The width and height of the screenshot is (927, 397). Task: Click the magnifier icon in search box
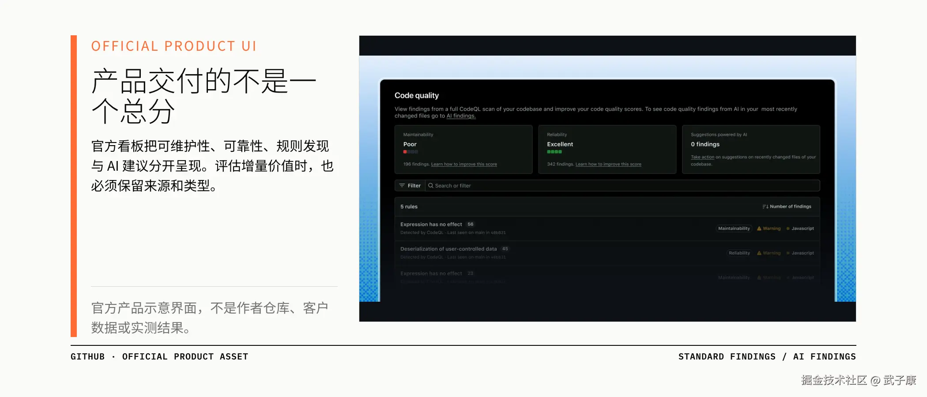[x=431, y=186]
